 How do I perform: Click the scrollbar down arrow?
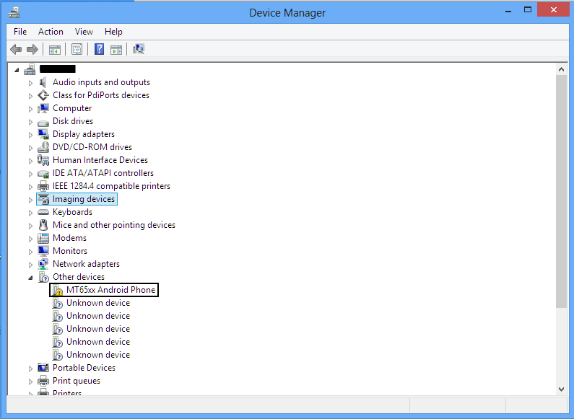(562, 389)
